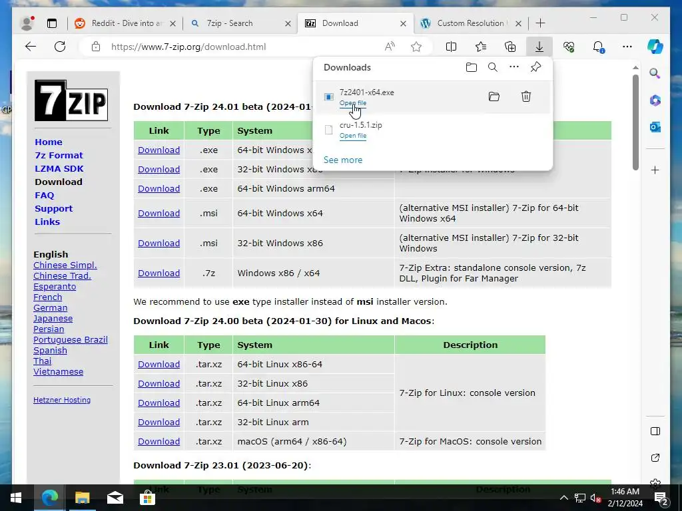The image size is (682, 511).
Task: Download macOS tar.xz package
Action: [159, 442]
